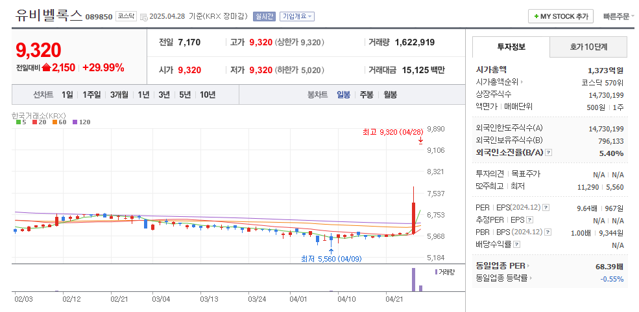
Task: Select the 월봉 monthly candle chart
Action: click(390, 95)
